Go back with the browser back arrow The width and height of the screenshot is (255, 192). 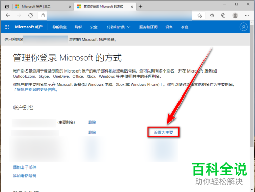tap(8, 15)
